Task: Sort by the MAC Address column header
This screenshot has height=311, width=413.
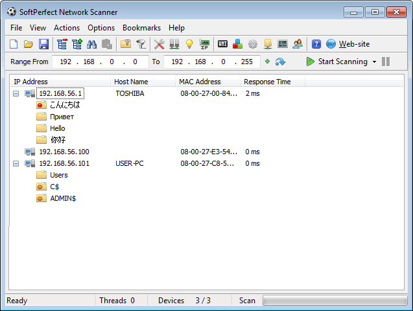Action: [208, 82]
